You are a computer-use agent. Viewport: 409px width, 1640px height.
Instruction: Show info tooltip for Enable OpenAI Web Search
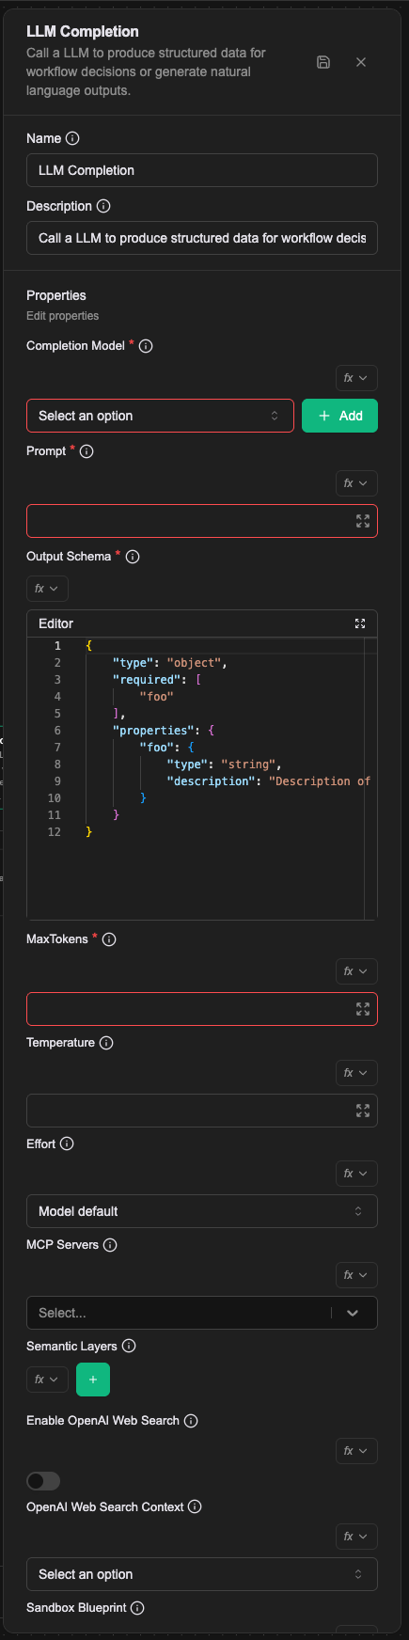tap(191, 1421)
